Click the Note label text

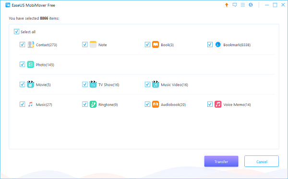103,45
